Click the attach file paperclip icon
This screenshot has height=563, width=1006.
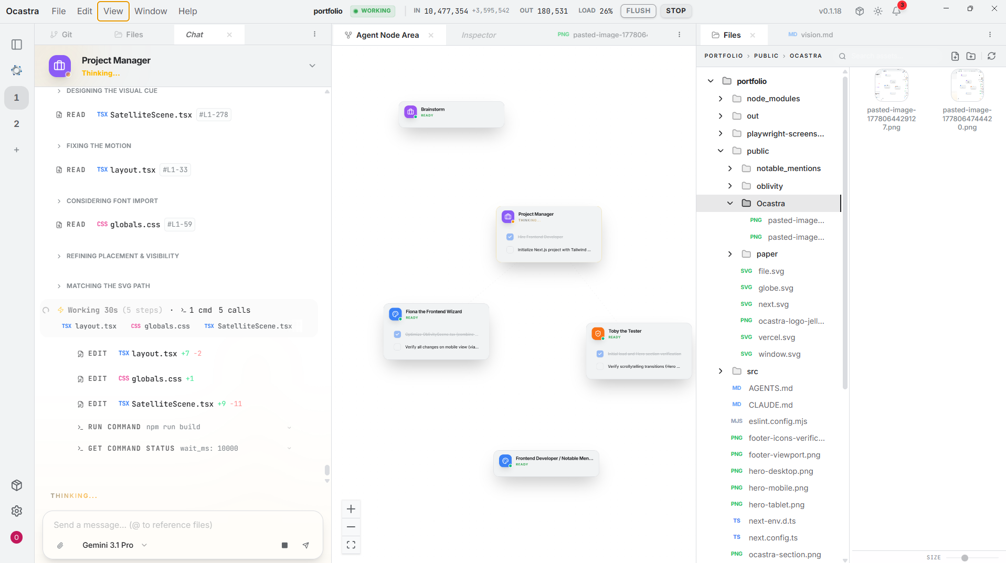tap(60, 545)
